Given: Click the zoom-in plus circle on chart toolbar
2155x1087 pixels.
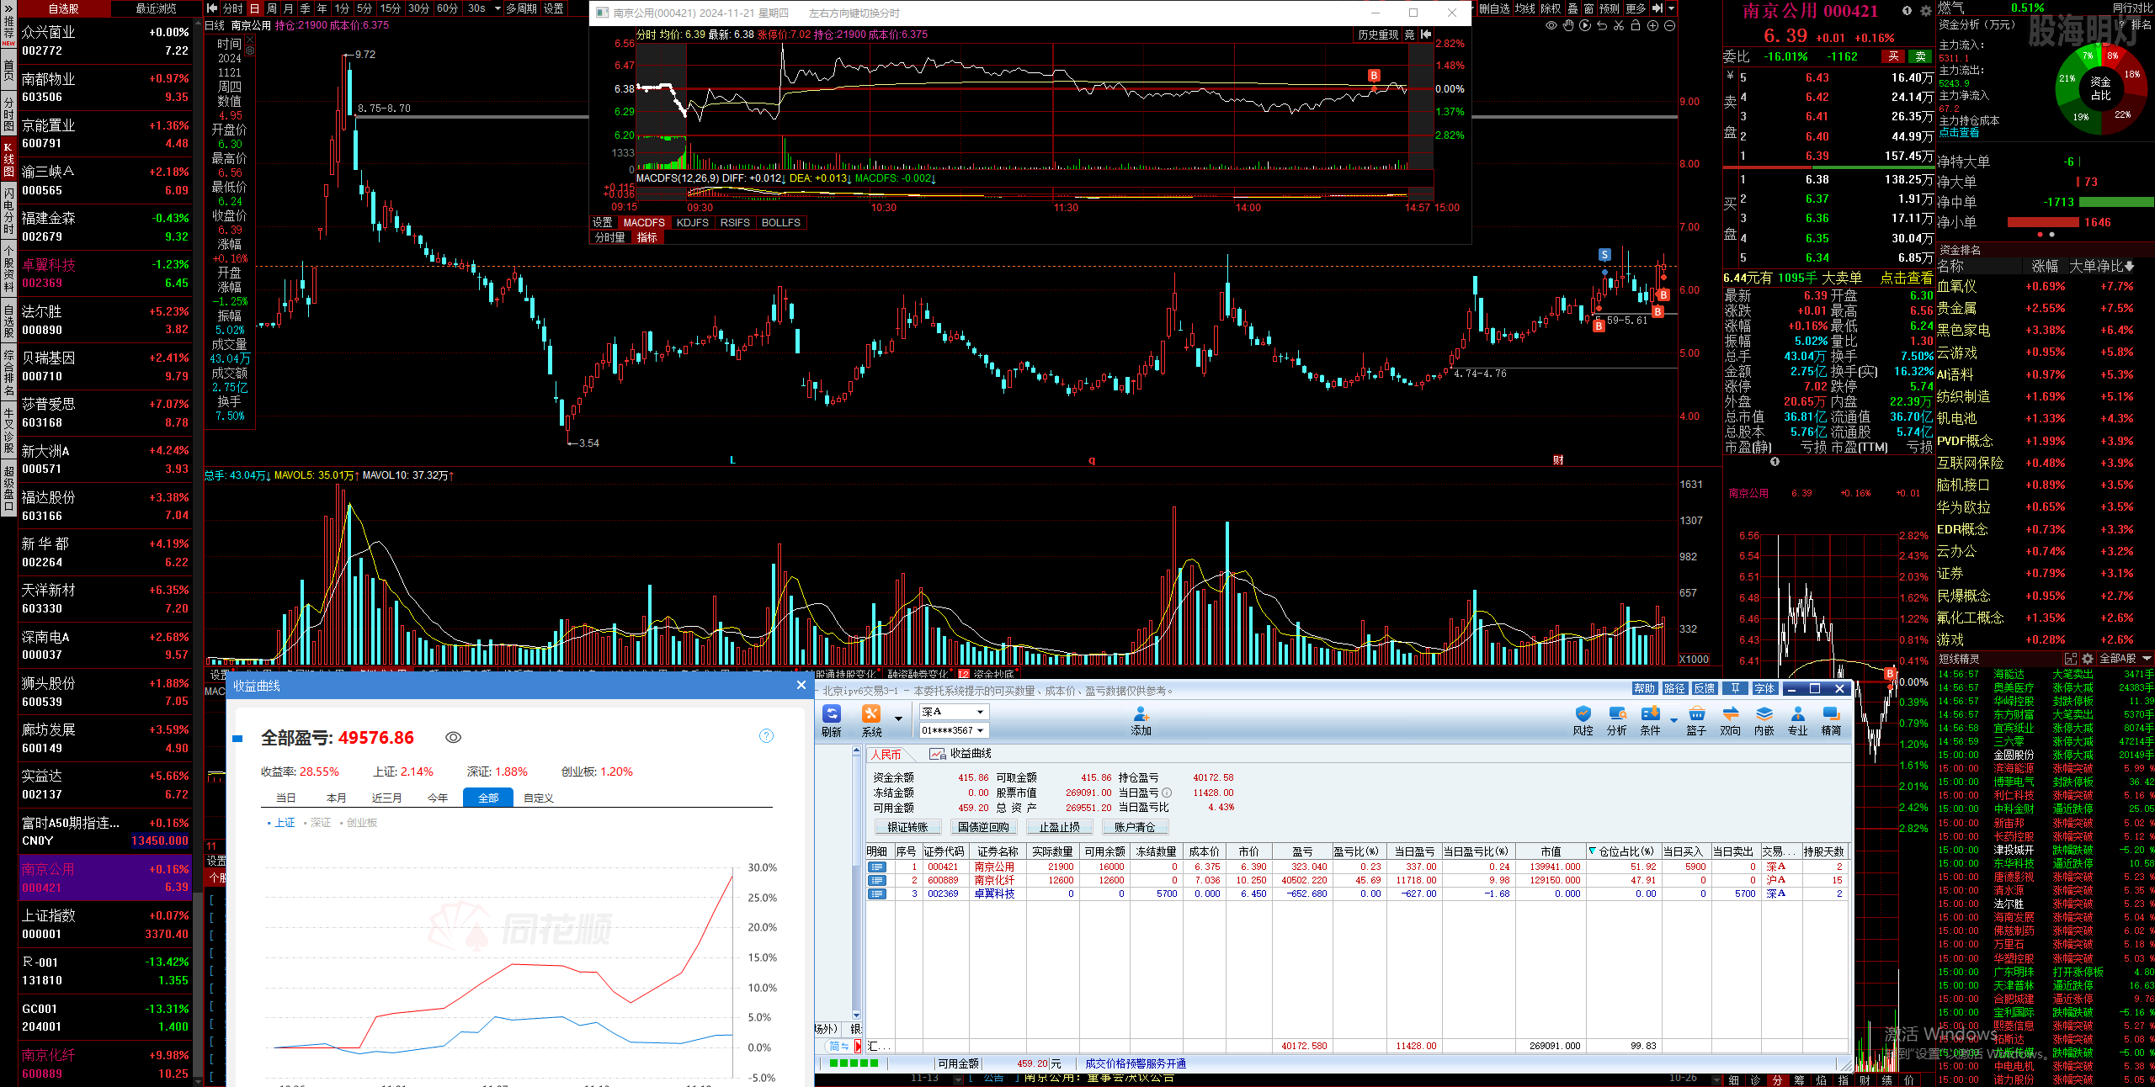Looking at the screenshot, I should [1652, 26].
